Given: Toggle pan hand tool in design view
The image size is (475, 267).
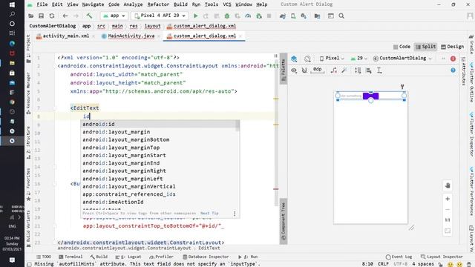Looking at the screenshot, I should tap(448, 185).
